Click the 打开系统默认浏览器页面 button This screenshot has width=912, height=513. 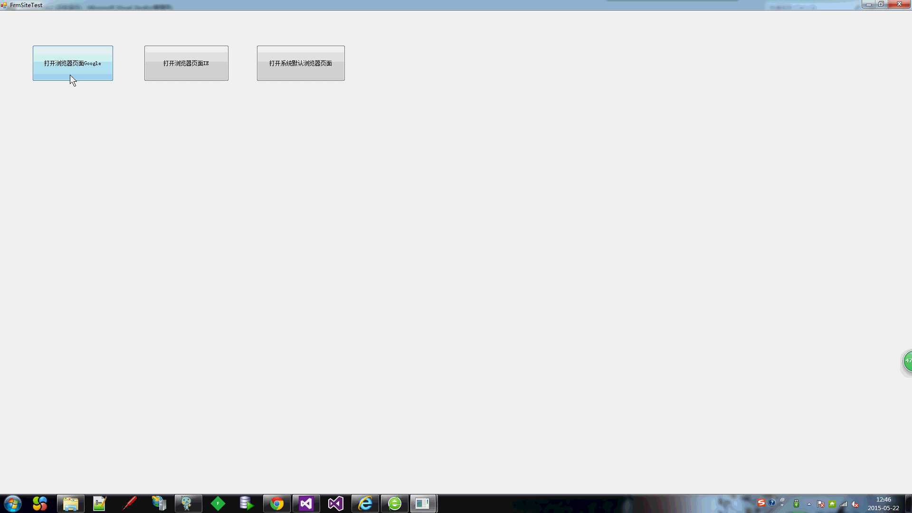pos(301,63)
